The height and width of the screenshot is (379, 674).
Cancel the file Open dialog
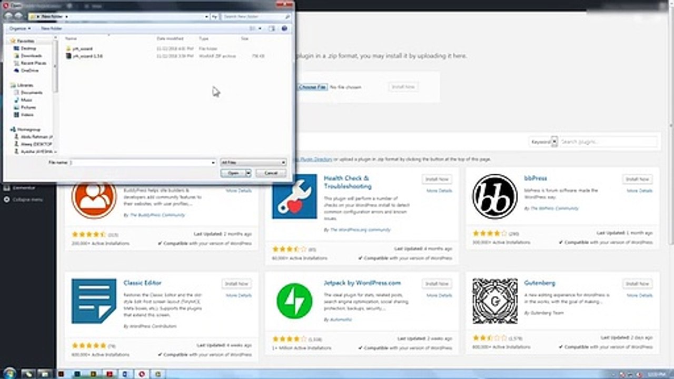point(270,173)
